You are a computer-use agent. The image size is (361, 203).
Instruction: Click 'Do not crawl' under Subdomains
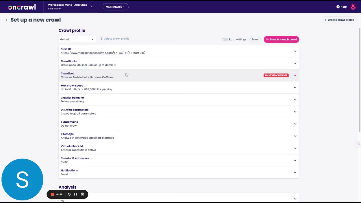[x=69, y=126]
